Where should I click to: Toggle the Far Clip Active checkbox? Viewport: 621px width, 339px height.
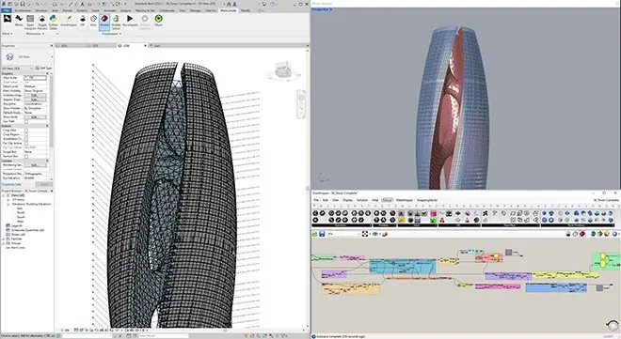click(26, 143)
